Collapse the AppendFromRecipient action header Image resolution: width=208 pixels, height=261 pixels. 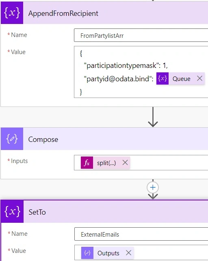click(115, 13)
